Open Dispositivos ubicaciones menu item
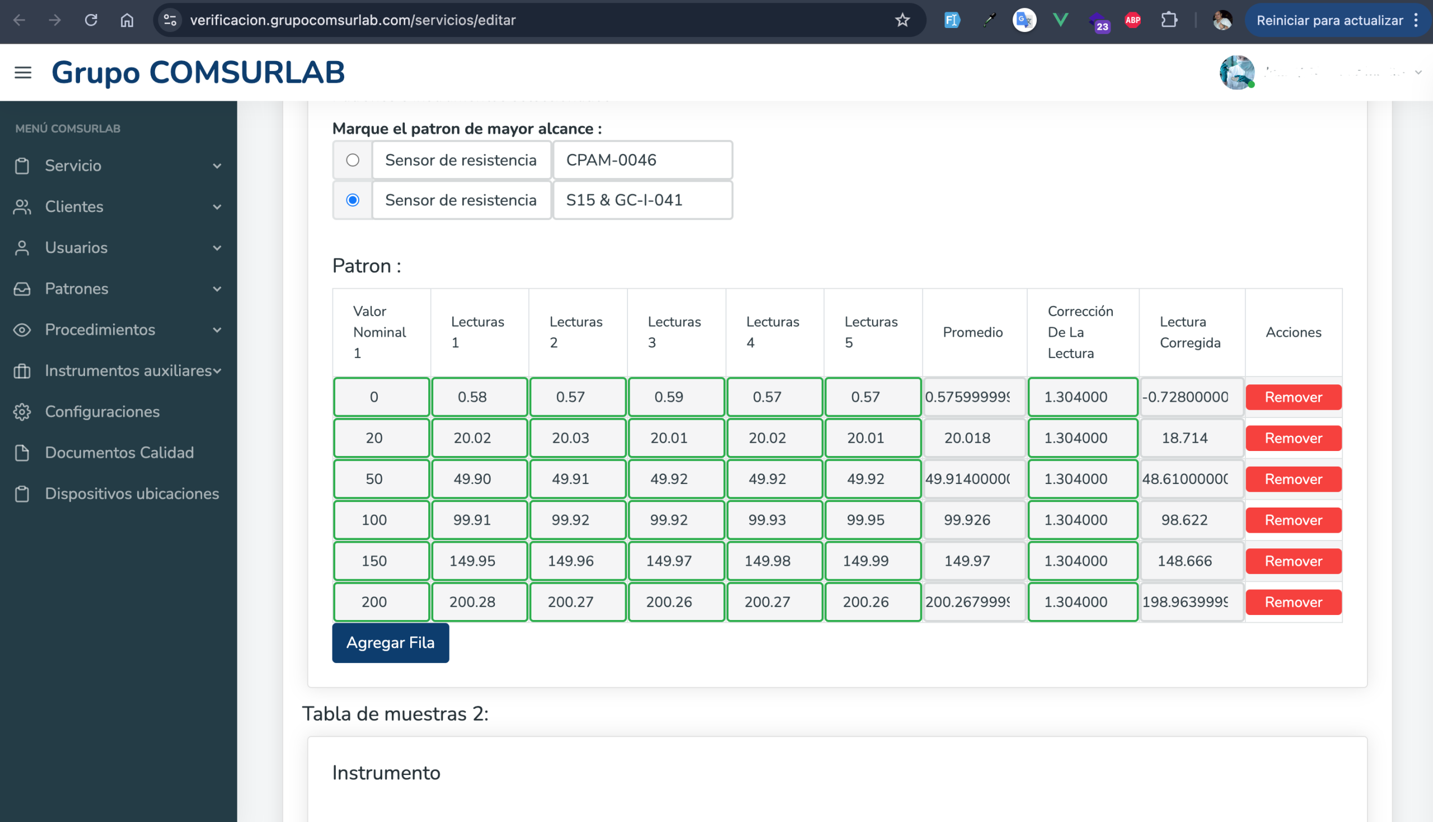Screen dimensions: 1433x822 (x=131, y=494)
